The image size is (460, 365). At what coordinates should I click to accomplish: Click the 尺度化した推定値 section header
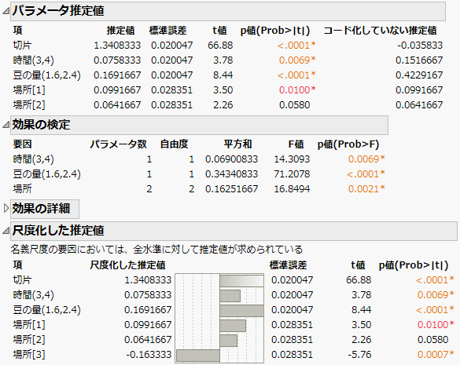(234, 231)
